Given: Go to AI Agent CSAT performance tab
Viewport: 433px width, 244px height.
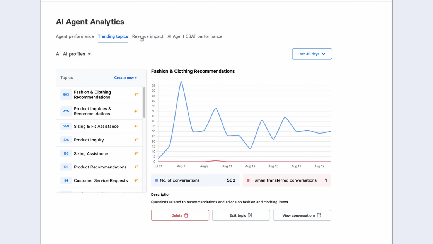Looking at the screenshot, I should 194,36.
